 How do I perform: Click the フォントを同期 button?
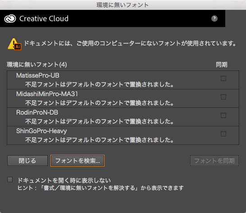pyautogui.click(x=214, y=161)
